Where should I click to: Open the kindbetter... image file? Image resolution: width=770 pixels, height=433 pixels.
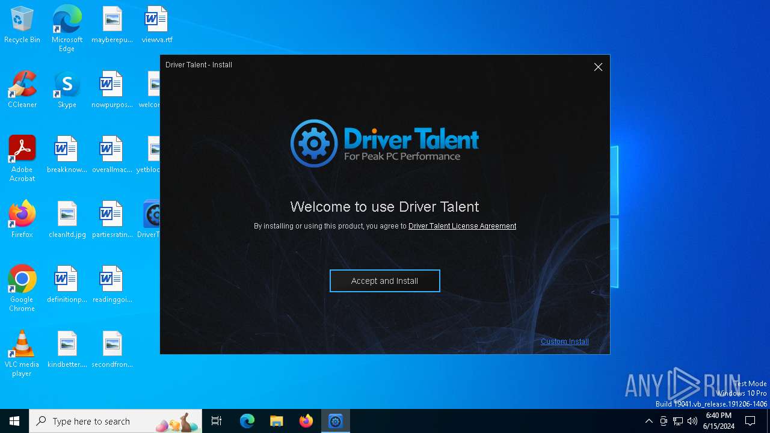tap(67, 350)
